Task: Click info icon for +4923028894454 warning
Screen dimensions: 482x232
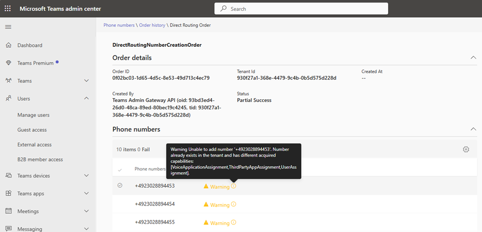Action: [x=234, y=204]
